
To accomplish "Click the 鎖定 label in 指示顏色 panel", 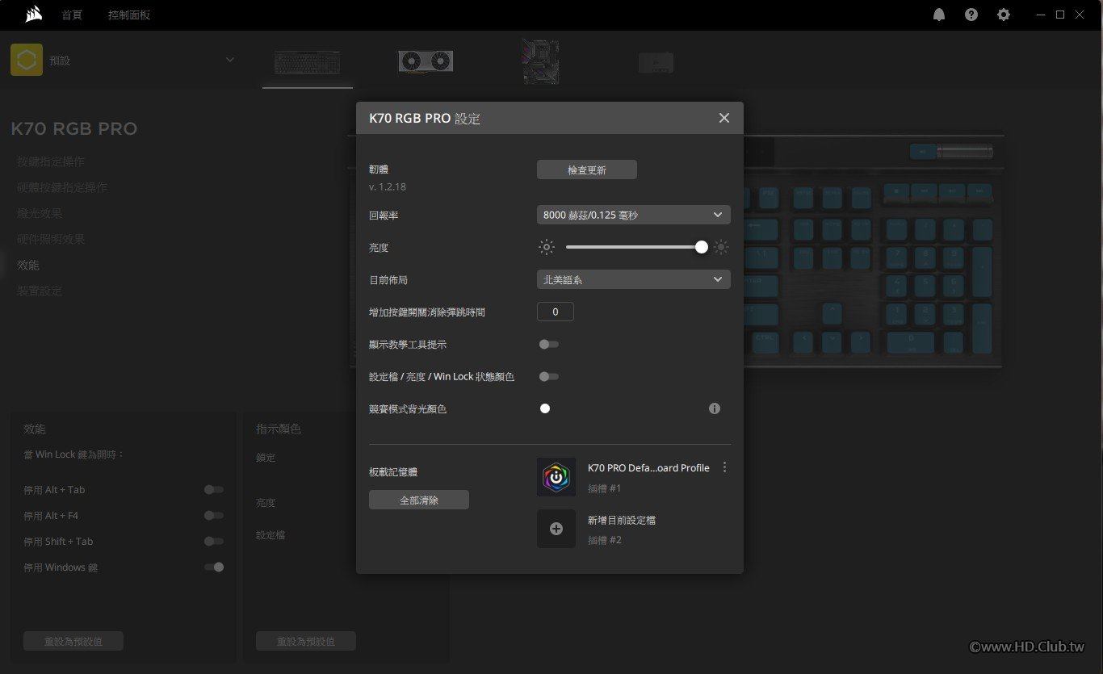I will pos(266,458).
